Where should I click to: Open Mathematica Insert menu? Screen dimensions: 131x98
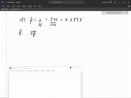pos(17,71)
